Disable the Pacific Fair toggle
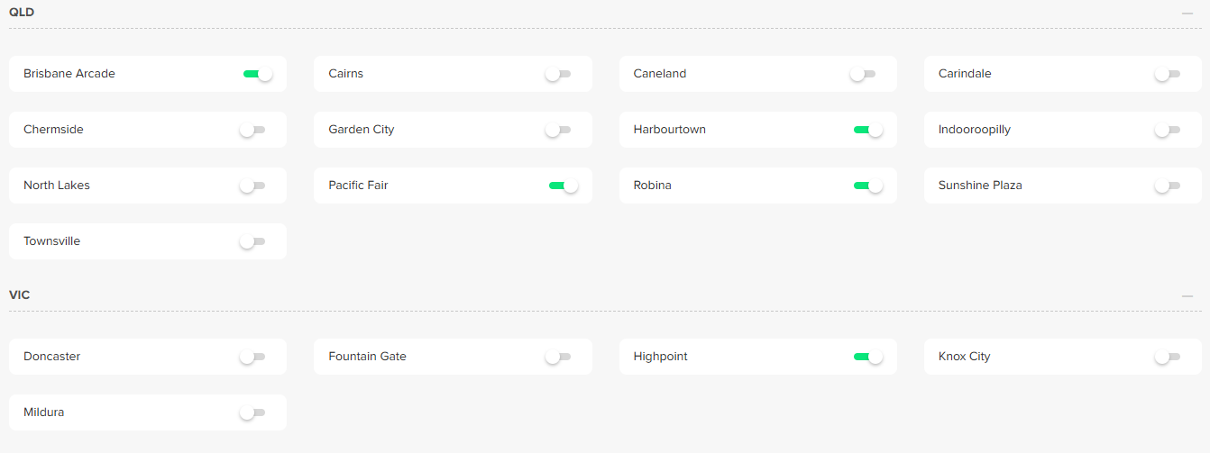 pos(563,186)
